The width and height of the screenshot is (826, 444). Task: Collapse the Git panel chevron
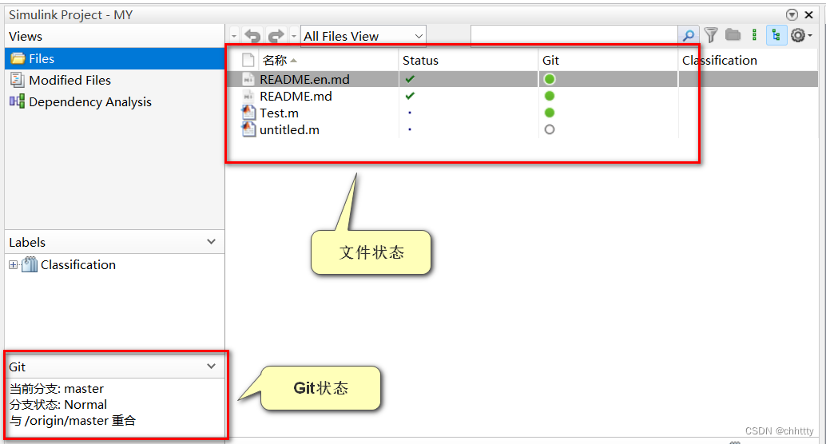point(211,366)
